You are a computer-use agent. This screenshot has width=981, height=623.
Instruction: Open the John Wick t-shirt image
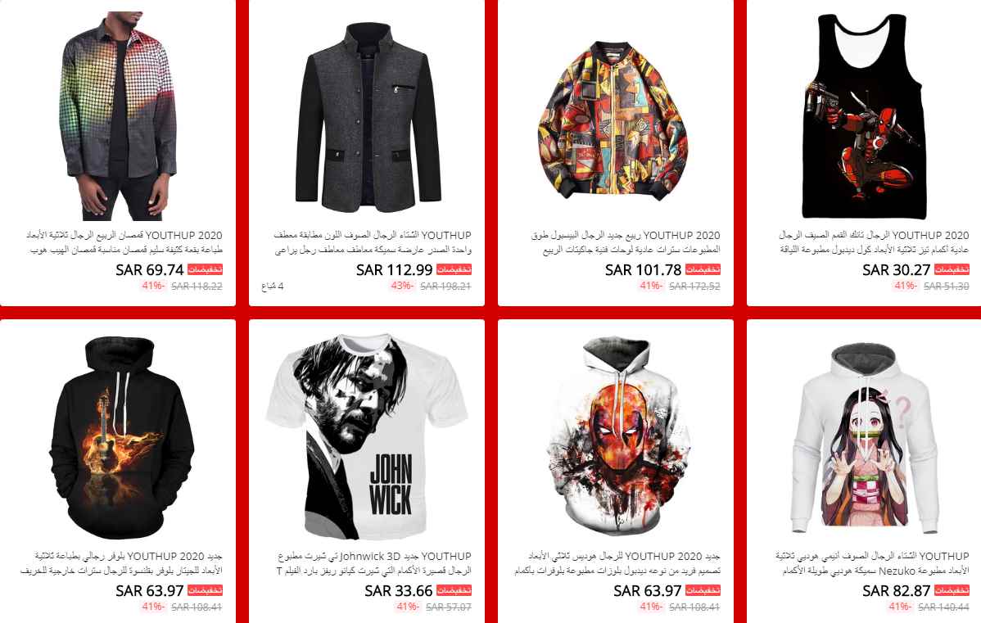(367, 436)
